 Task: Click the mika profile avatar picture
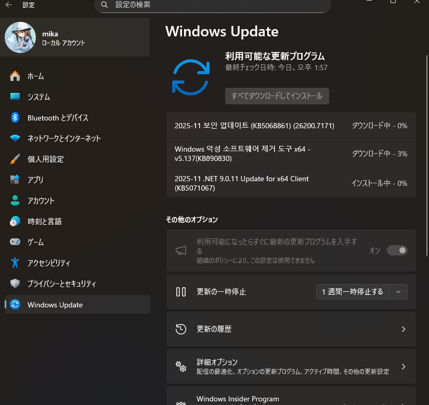click(x=20, y=37)
